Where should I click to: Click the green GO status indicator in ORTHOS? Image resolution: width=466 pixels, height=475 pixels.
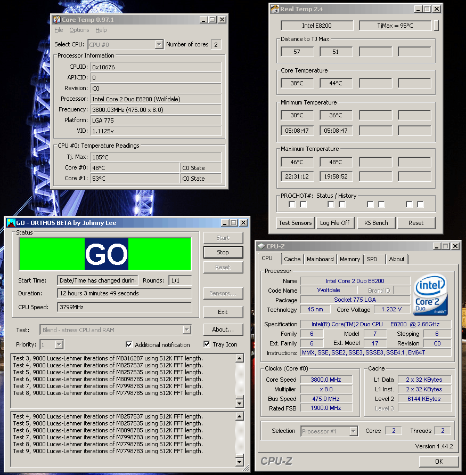[x=105, y=254]
